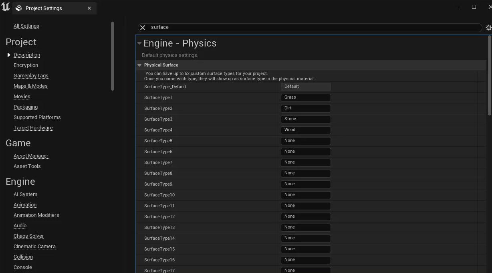Collapse the Physical Surface section
The height and width of the screenshot is (273, 492).
139,65
